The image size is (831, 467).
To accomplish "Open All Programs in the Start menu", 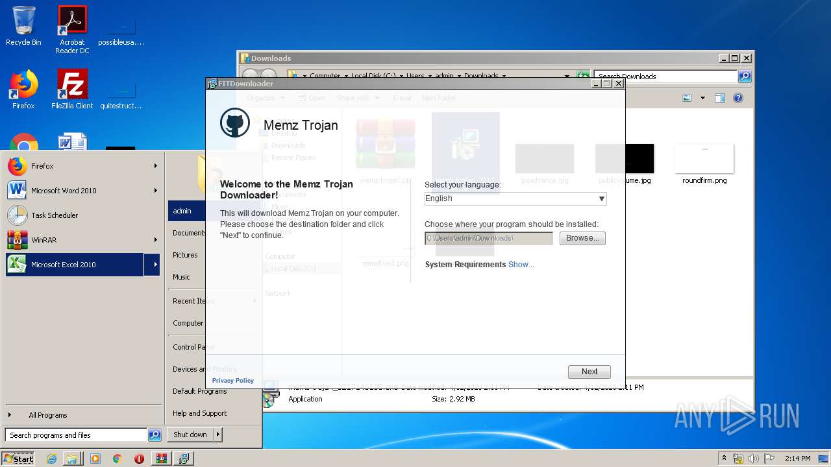I will [83, 415].
